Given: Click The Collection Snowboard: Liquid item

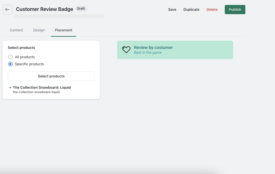Looking at the screenshot, I should pos(42,87).
